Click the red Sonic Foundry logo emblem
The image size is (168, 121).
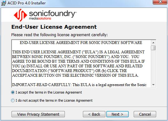click(x=21, y=15)
